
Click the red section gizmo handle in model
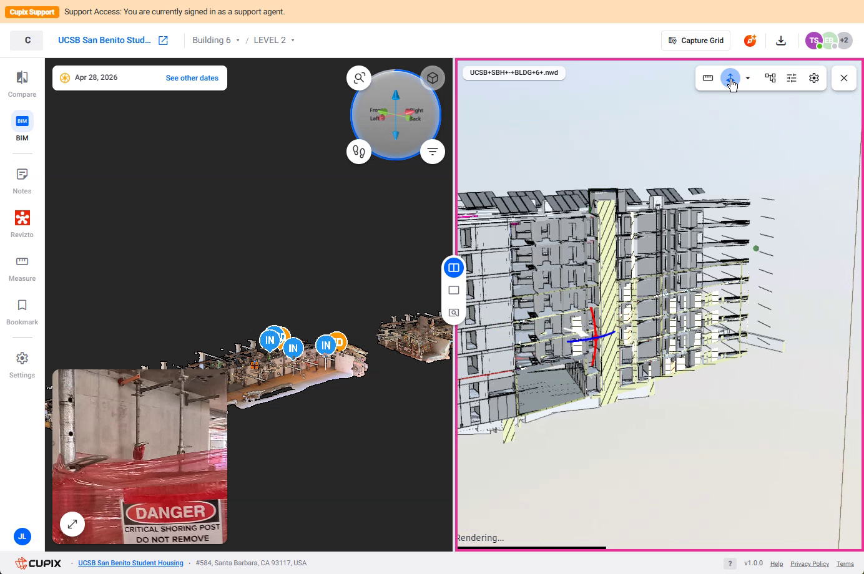pyautogui.click(x=593, y=336)
